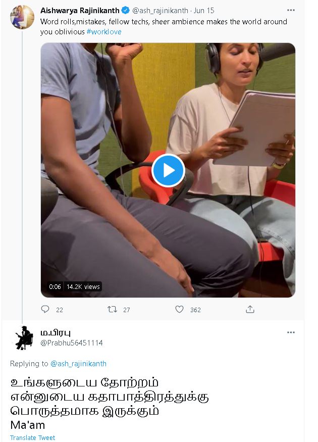The height and width of the screenshot is (442, 318).
Task: Click the 14.2K views label
Action: coord(83,287)
